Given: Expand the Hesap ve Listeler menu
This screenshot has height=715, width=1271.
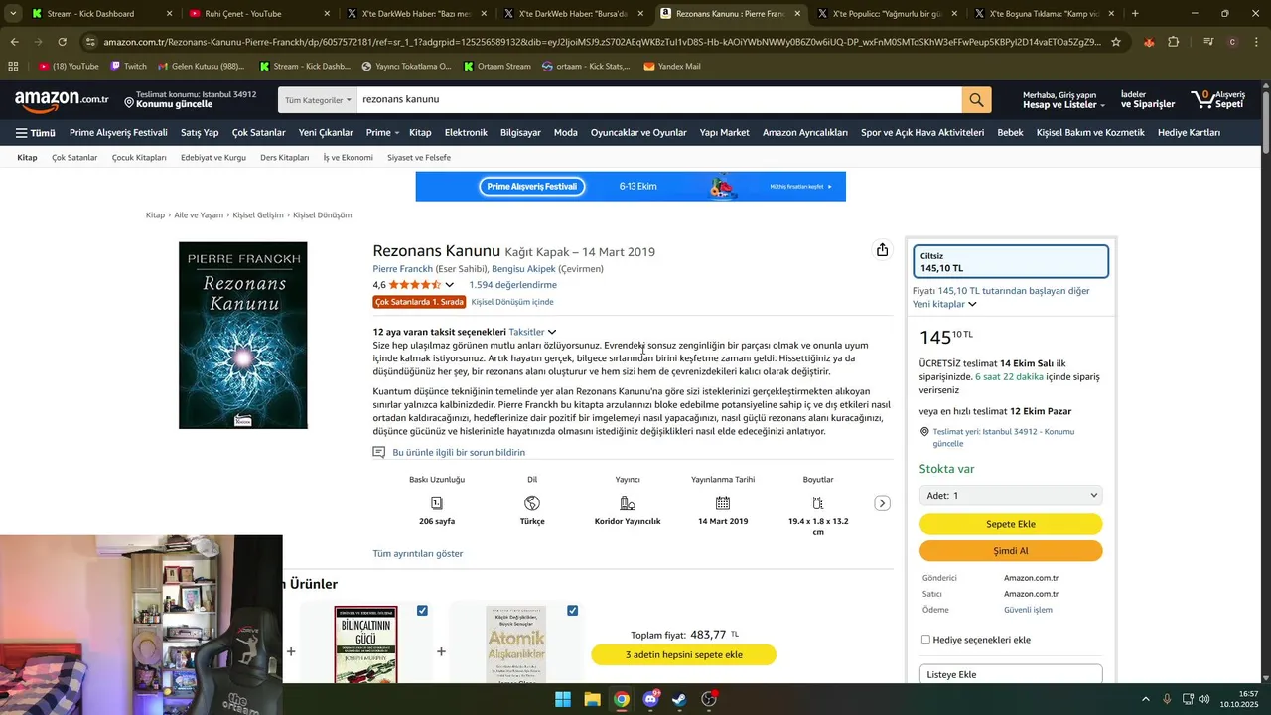Looking at the screenshot, I should click(1064, 99).
